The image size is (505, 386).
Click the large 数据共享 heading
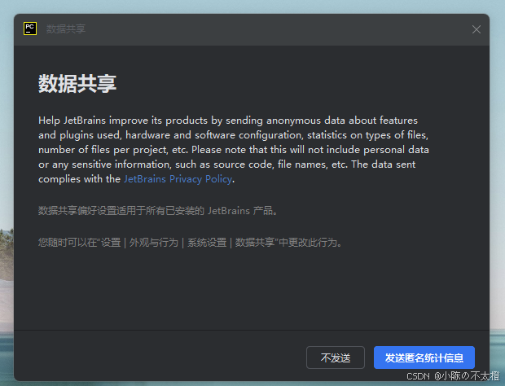[77, 84]
